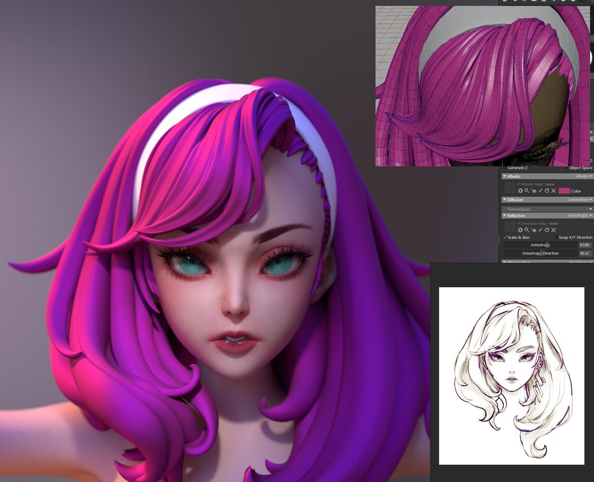The width and height of the screenshot is (594, 482).
Task: Reload the Albedo map
Action: [x=547, y=190]
